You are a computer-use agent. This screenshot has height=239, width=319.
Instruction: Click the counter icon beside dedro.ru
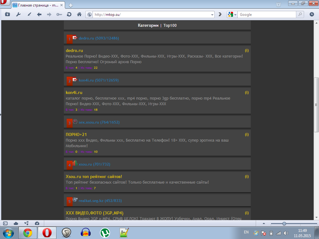tap(75, 38)
